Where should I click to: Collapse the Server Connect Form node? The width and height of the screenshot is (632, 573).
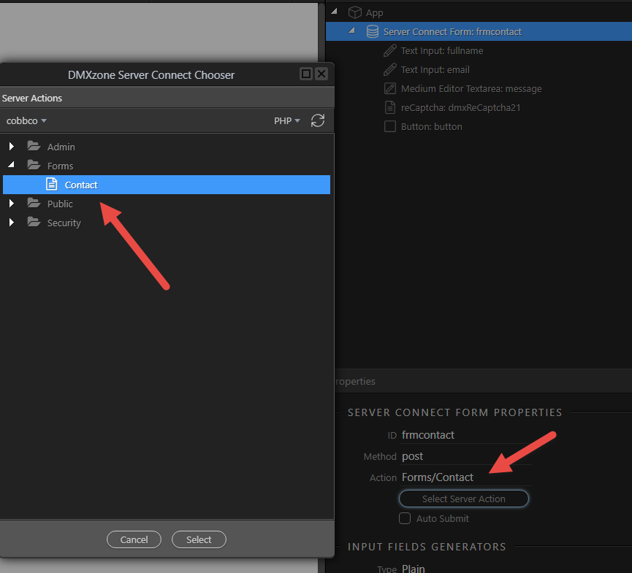352,30
